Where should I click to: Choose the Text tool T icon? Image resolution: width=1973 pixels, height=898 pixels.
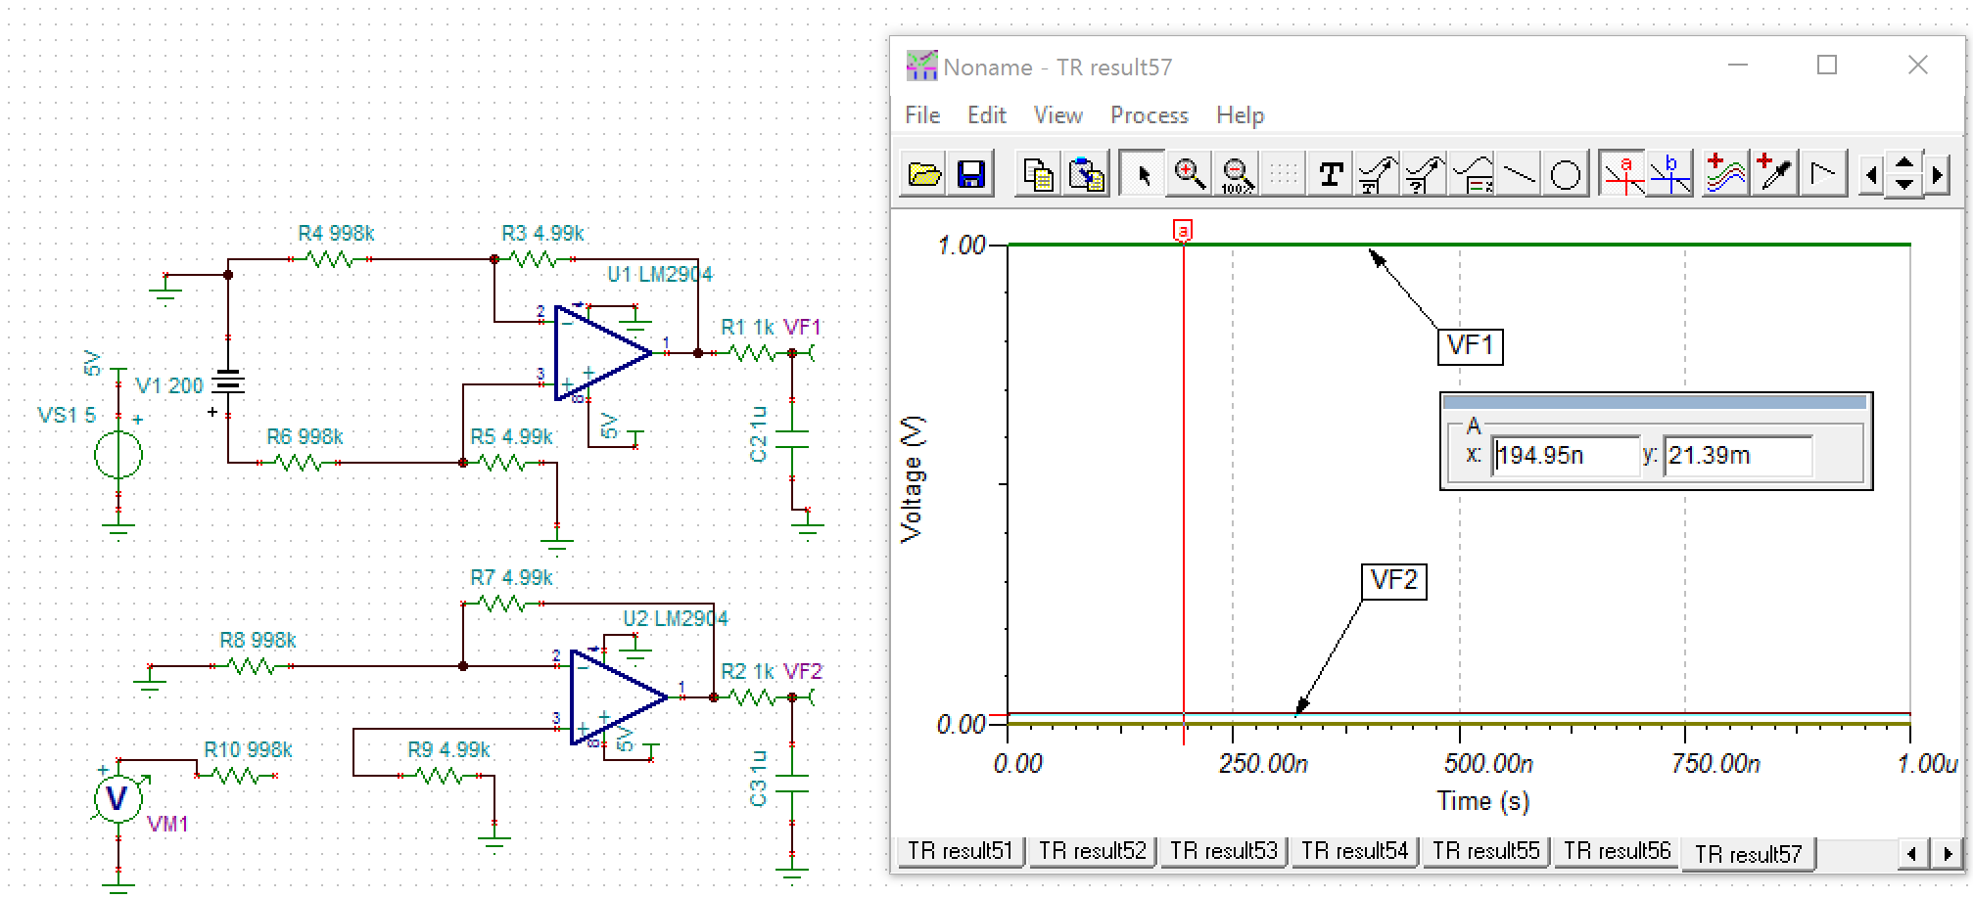tap(1331, 174)
